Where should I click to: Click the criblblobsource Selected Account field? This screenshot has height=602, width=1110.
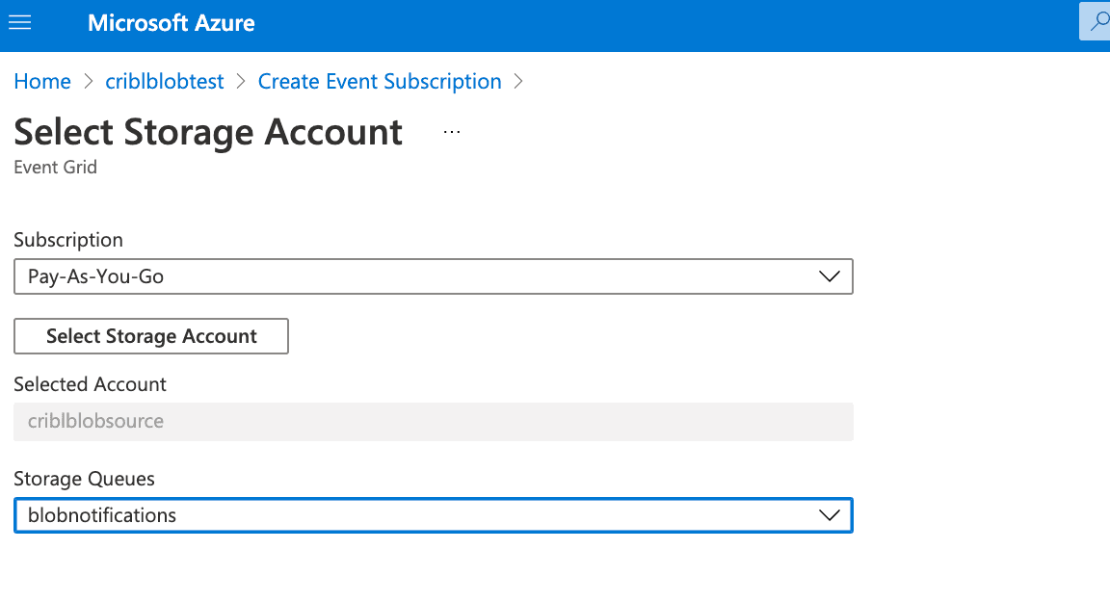(x=433, y=421)
